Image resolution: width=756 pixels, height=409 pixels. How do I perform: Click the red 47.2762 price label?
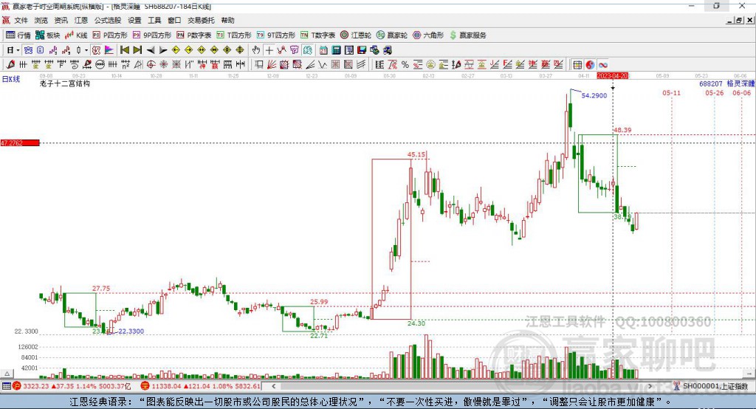20,142
